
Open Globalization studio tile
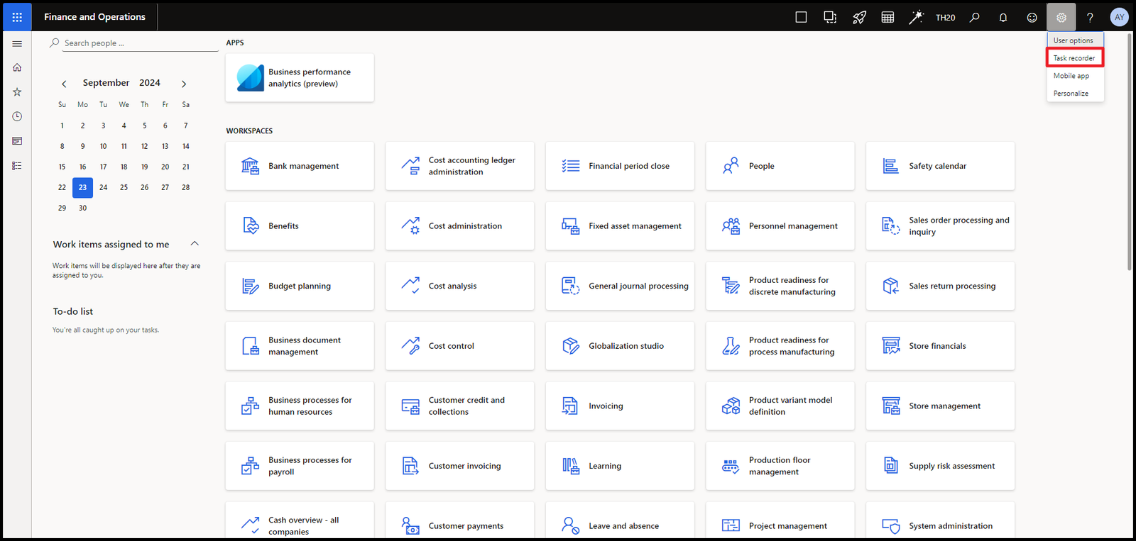click(x=620, y=346)
